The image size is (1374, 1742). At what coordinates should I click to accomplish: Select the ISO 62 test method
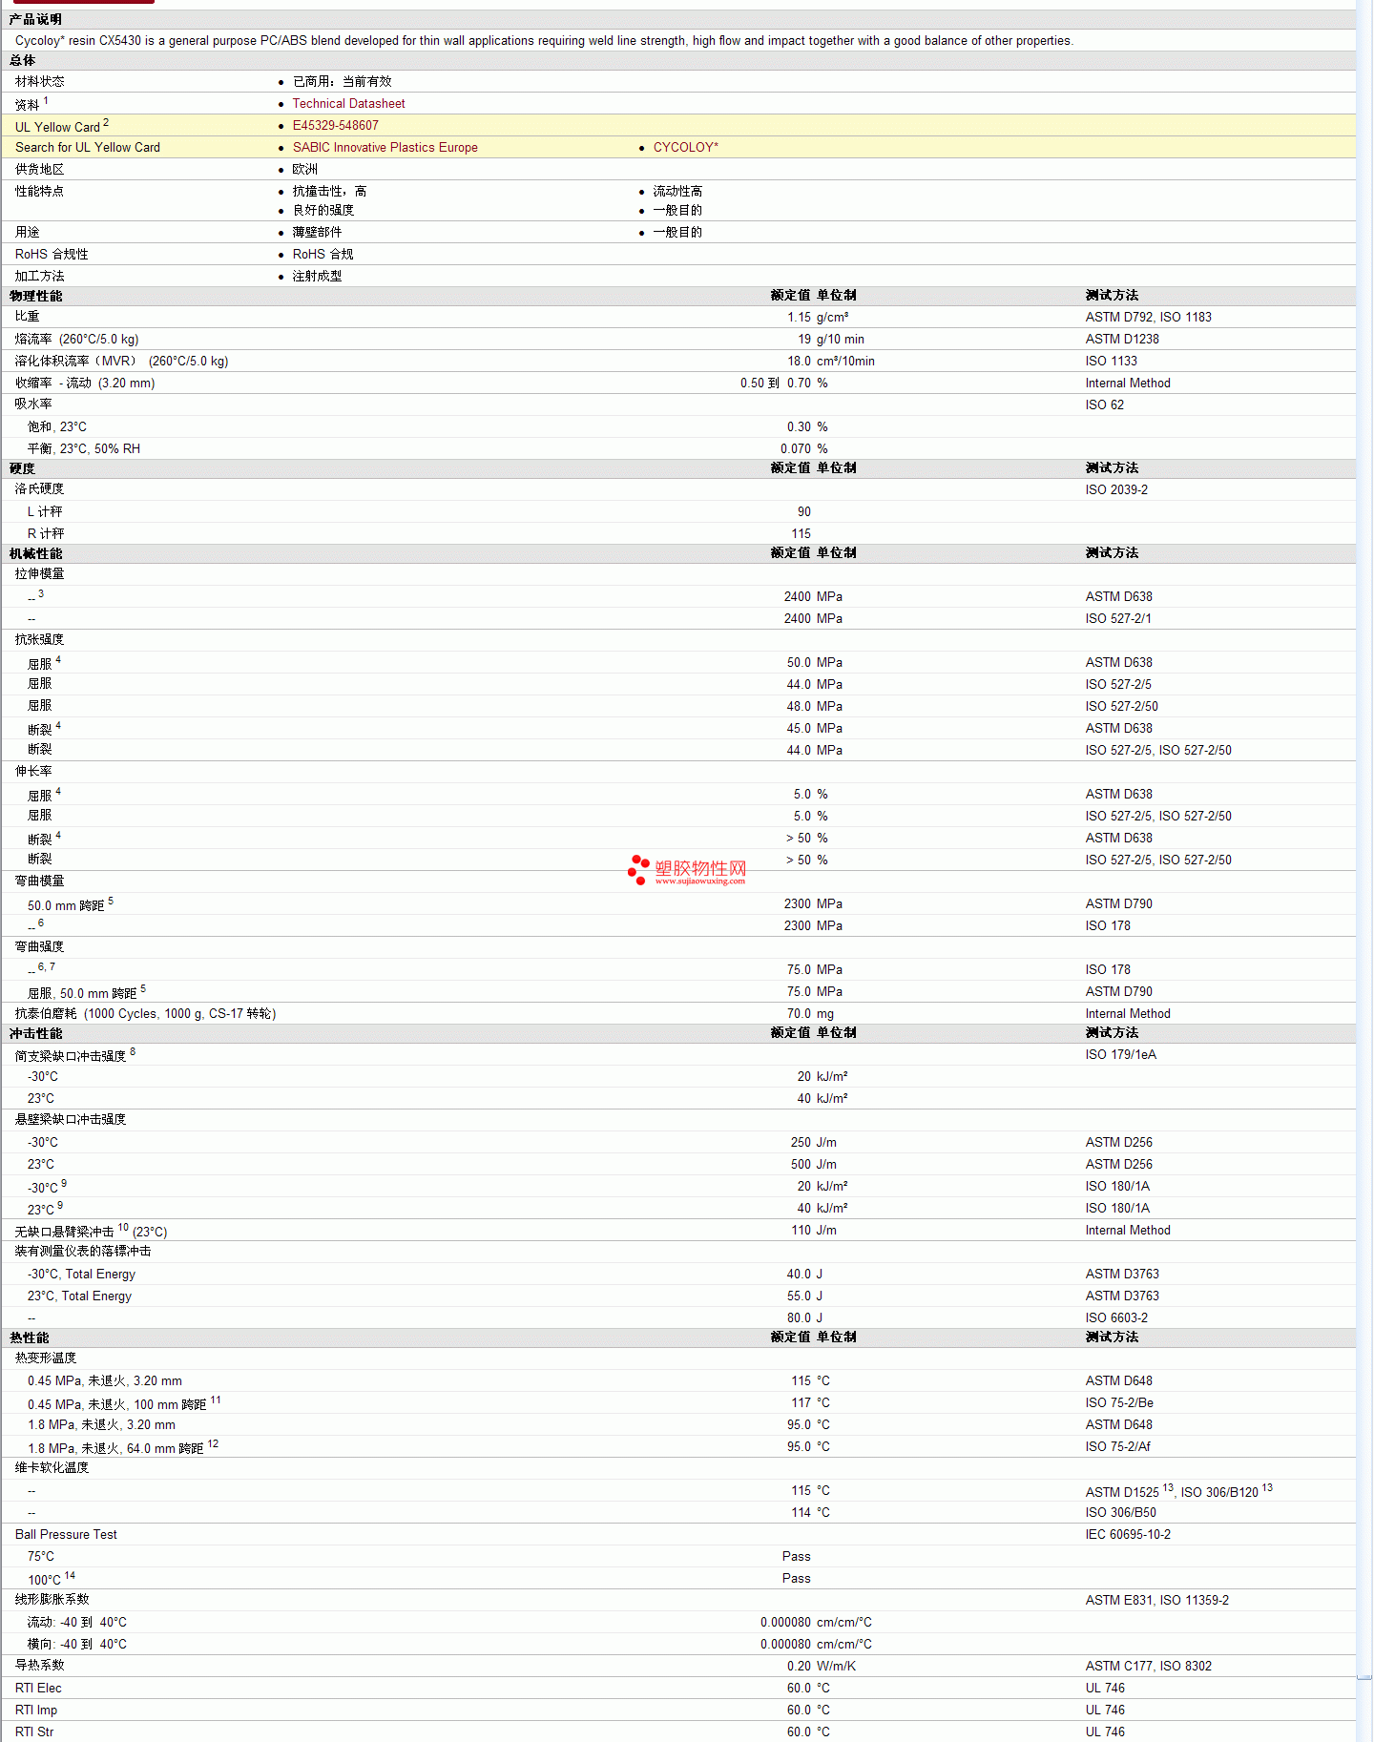(x=1104, y=404)
